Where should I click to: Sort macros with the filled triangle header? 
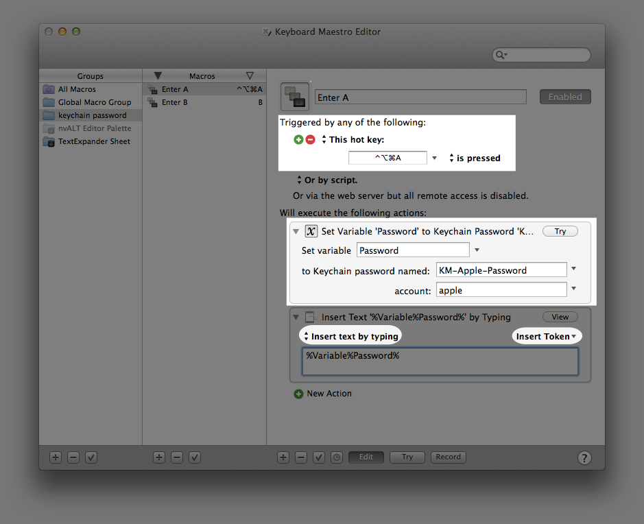[158, 76]
